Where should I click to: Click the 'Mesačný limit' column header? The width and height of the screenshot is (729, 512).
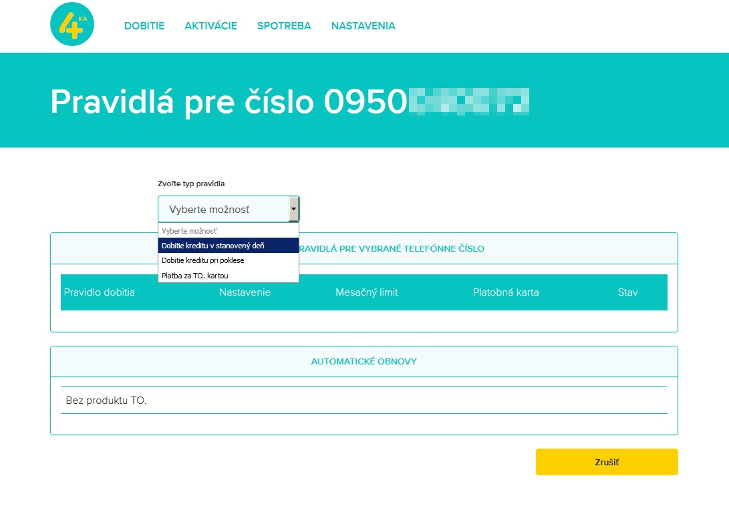pos(366,292)
